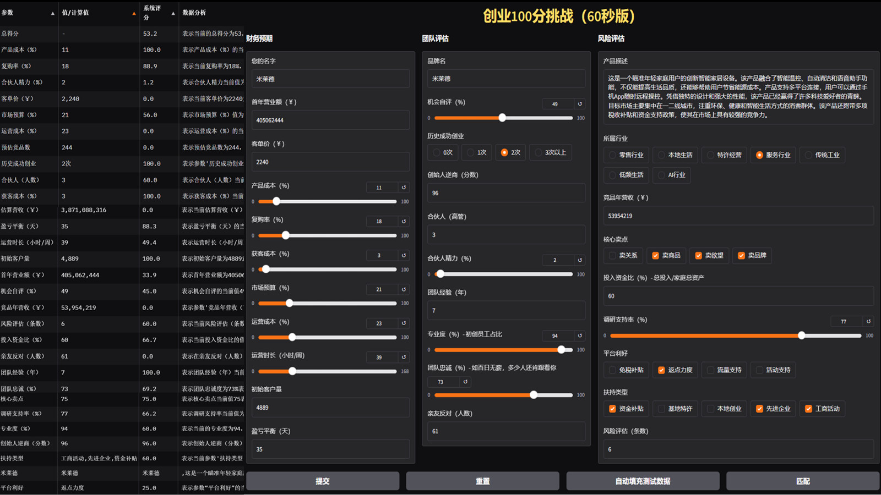Reset 机会自评 with its reset icon
Viewport: 881px width, 495px height.
coord(580,104)
